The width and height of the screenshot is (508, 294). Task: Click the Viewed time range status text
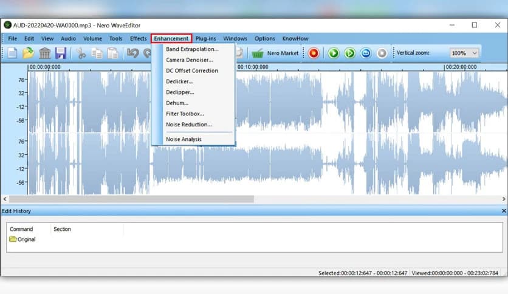click(x=455, y=273)
